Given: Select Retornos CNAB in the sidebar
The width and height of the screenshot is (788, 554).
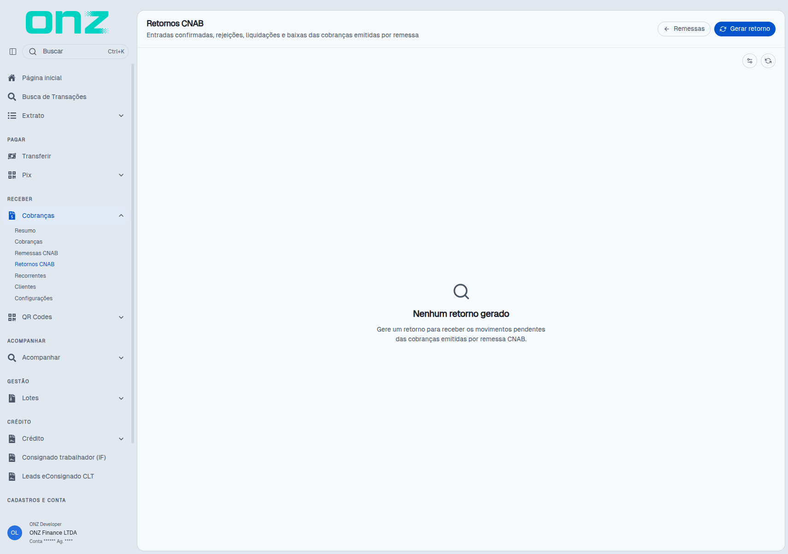Looking at the screenshot, I should point(35,264).
